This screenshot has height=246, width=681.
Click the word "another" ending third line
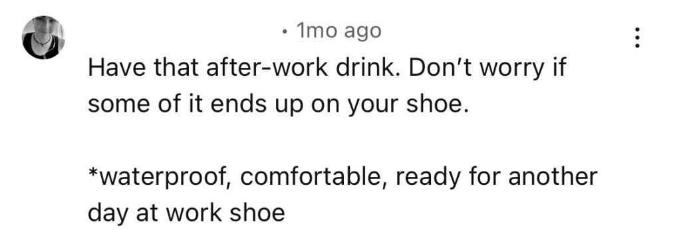553,177
